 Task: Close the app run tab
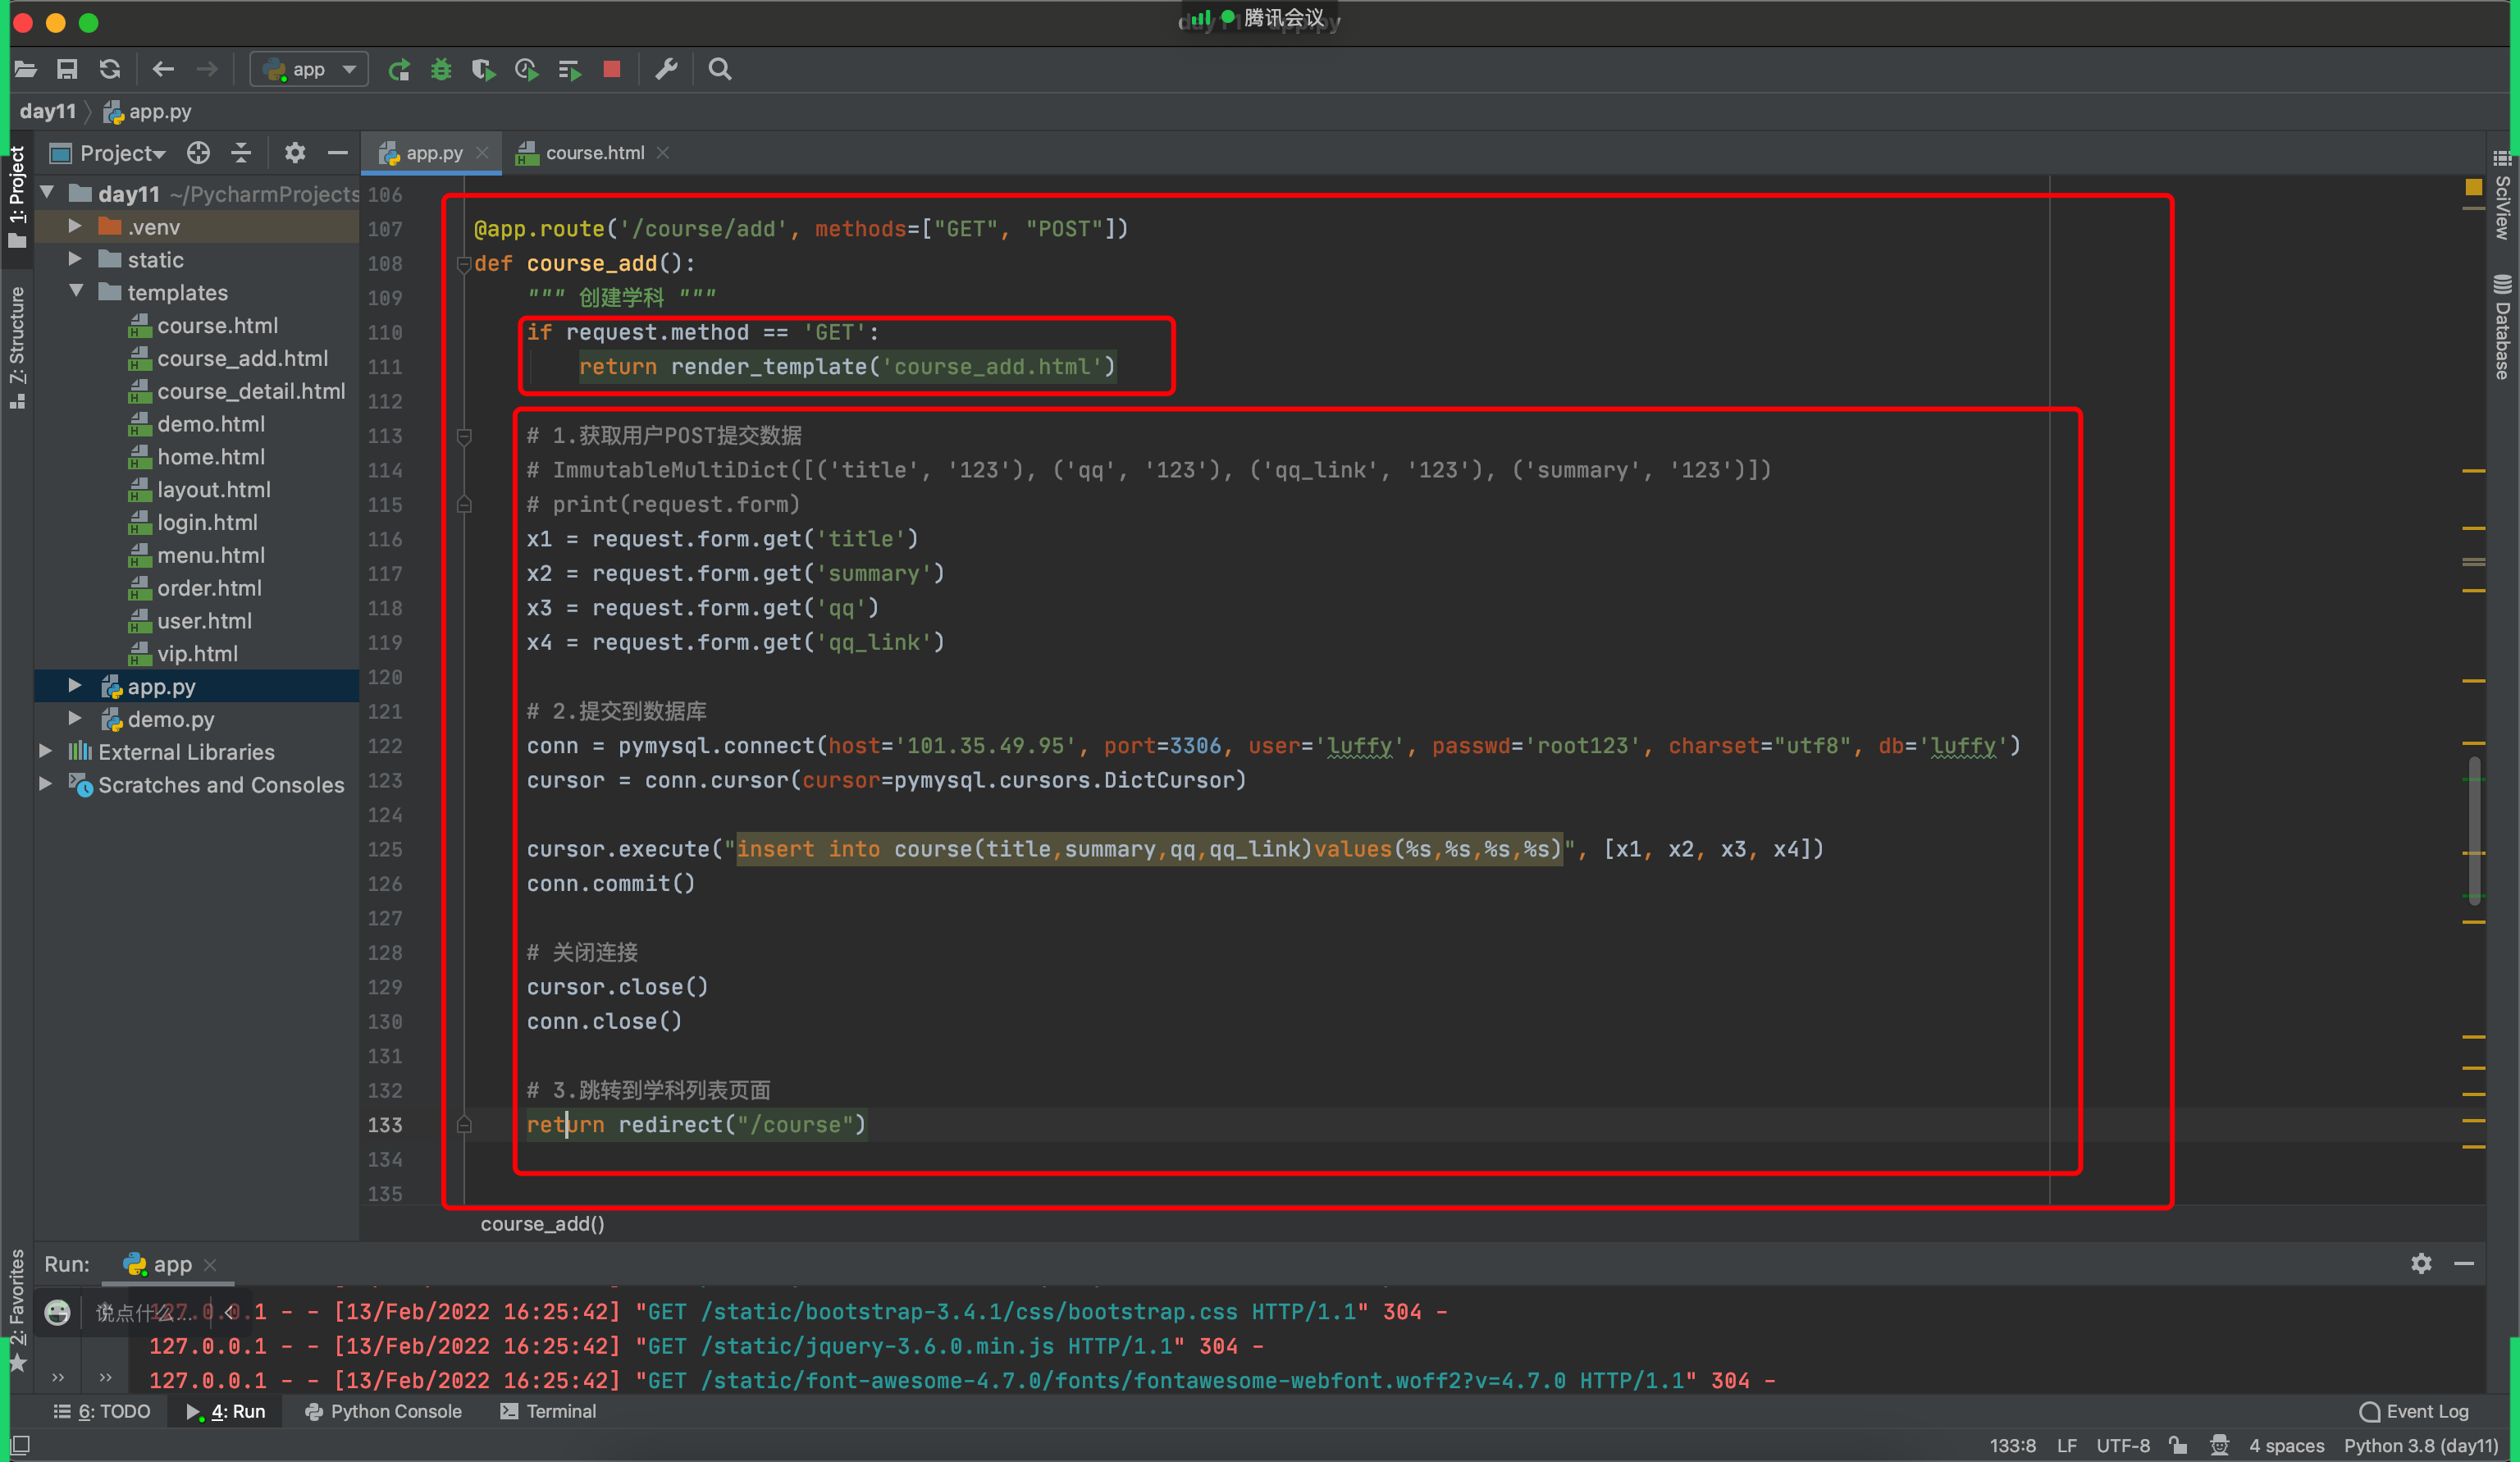coord(210,1264)
